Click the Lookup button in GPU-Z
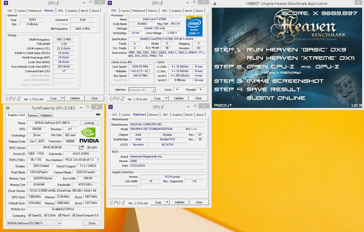Image resolution: width=364 pixels, height=232 pixels. (x=89, y=123)
